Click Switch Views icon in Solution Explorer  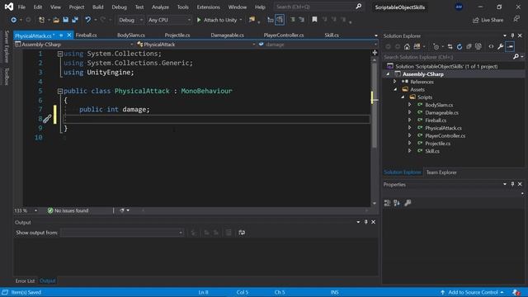click(417, 46)
